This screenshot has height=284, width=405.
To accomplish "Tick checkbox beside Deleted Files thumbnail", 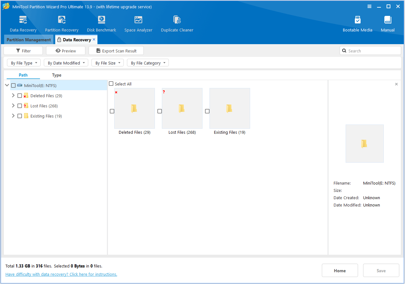I will click(x=112, y=111).
